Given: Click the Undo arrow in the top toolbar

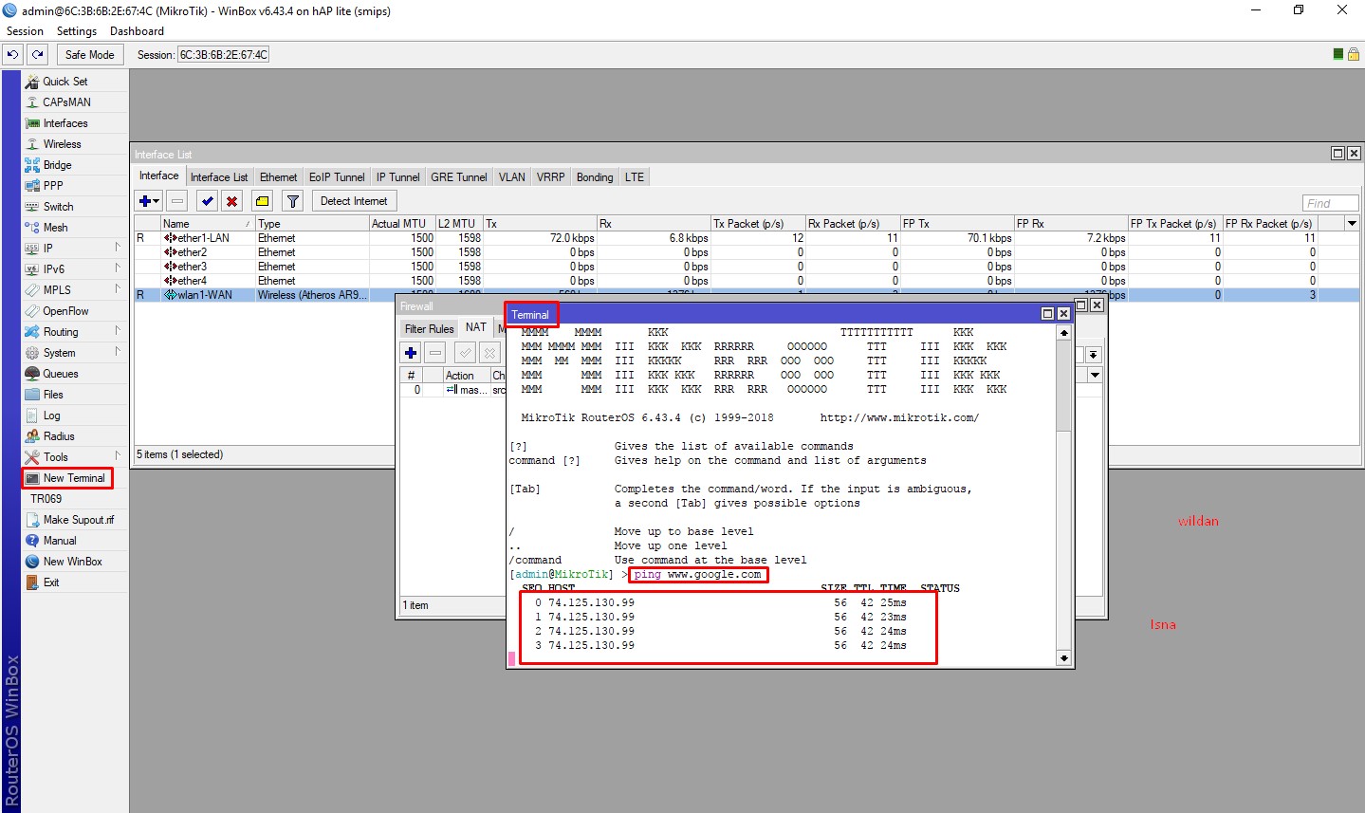Looking at the screenshot, I should coord(13,55).
